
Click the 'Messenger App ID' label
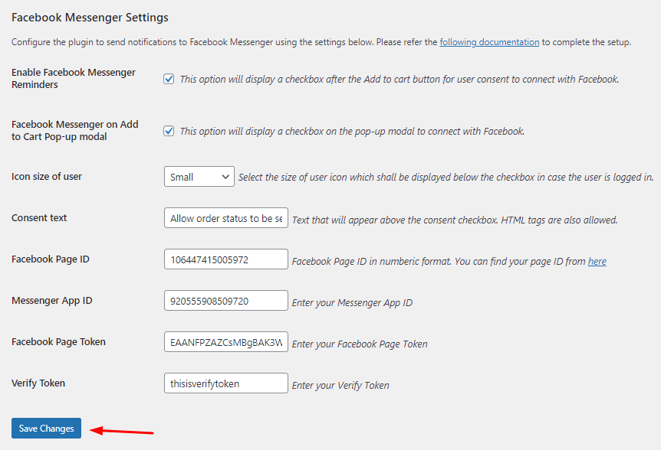tap(52, 300)
